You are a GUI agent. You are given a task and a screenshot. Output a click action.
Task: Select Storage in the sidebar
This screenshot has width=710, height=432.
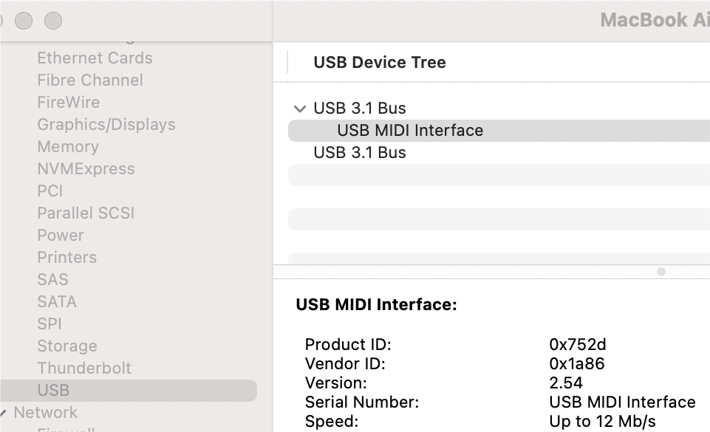67,346
